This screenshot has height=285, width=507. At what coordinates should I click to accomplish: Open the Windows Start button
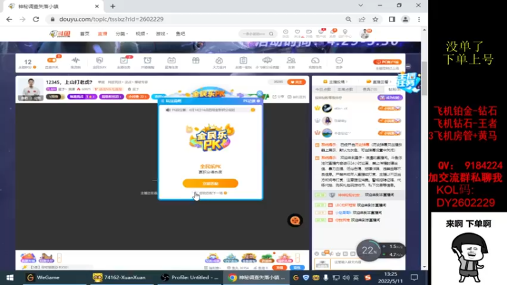pos(10,277)
